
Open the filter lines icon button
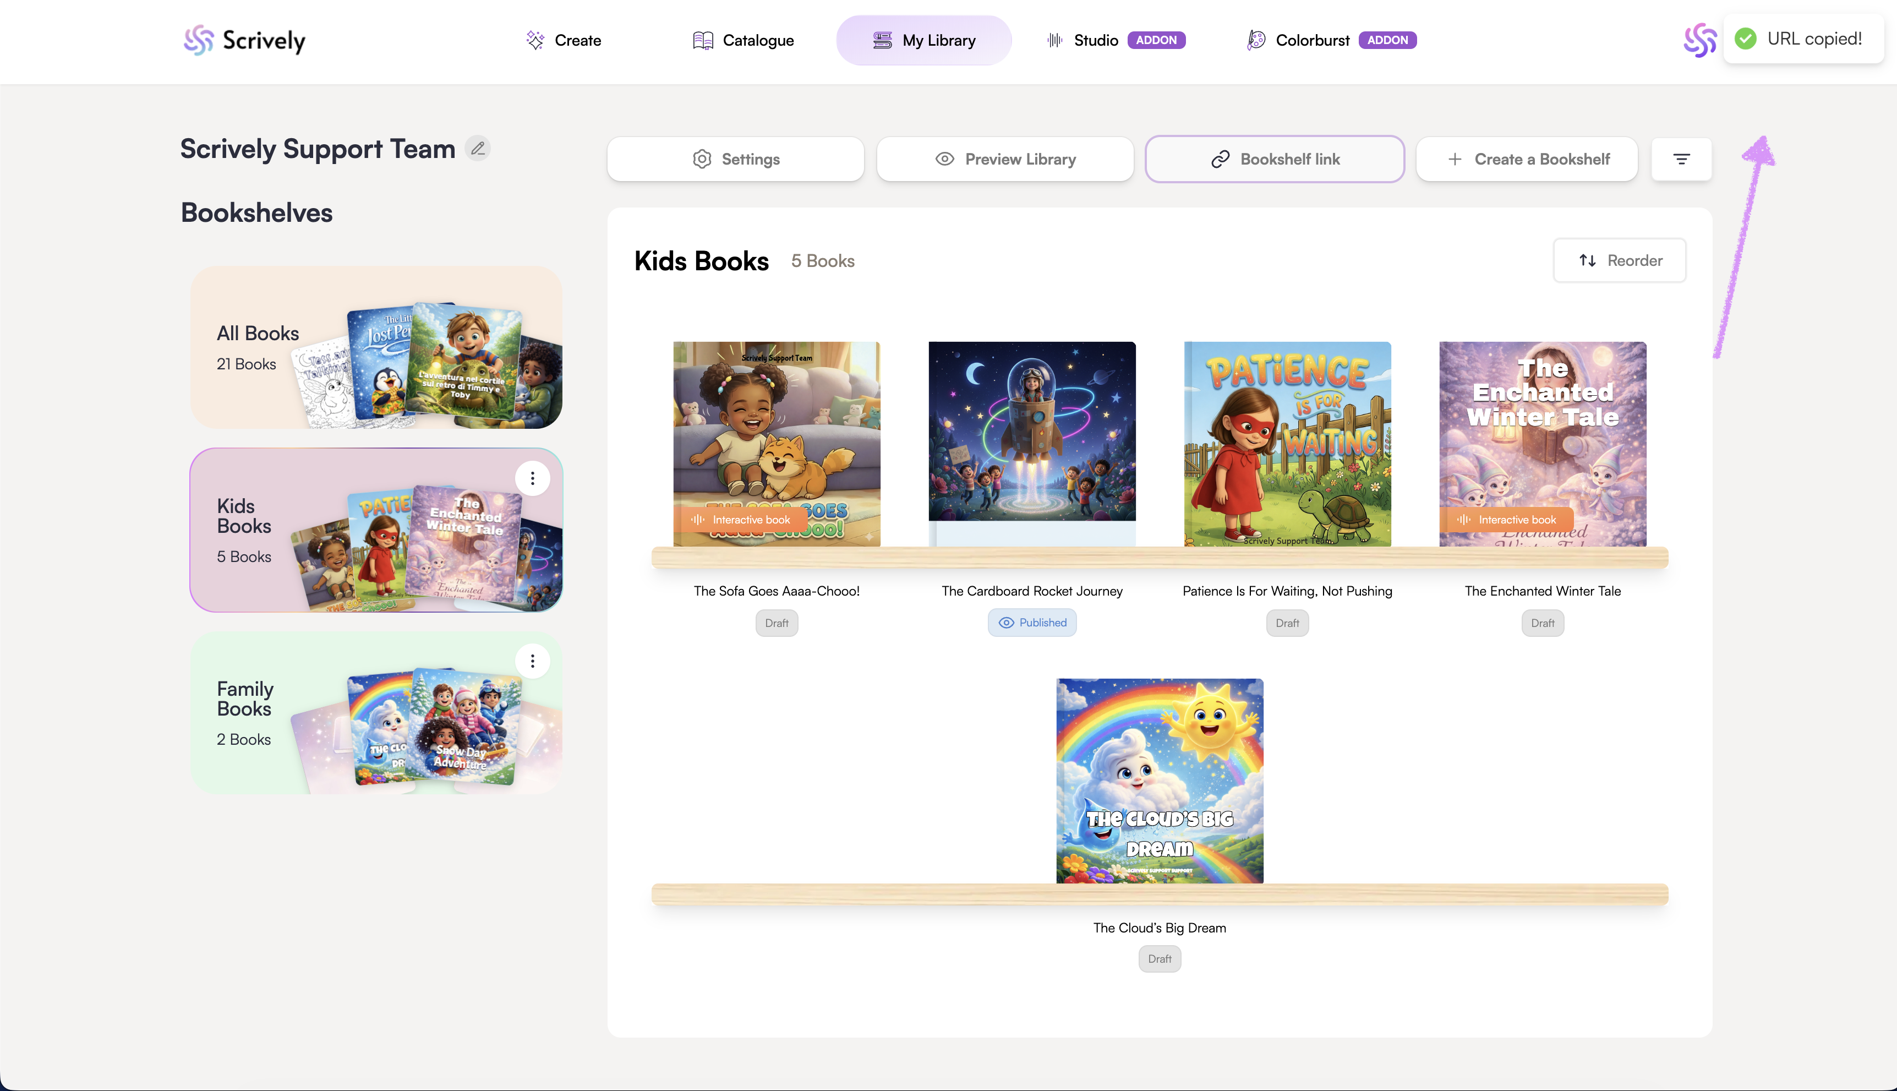point(1681,159)
